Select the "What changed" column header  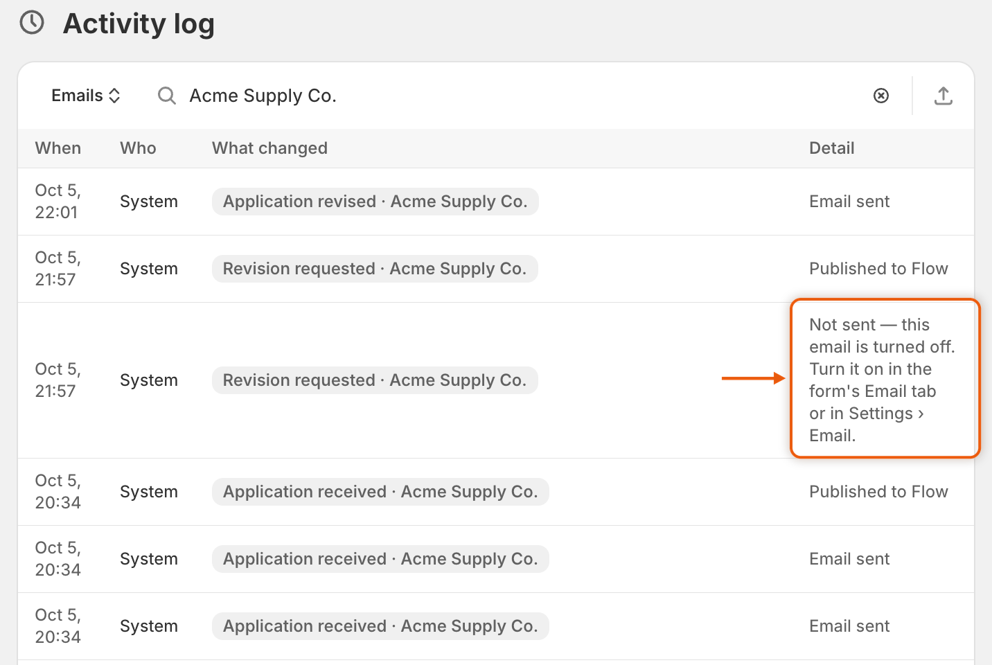[269, 148]
